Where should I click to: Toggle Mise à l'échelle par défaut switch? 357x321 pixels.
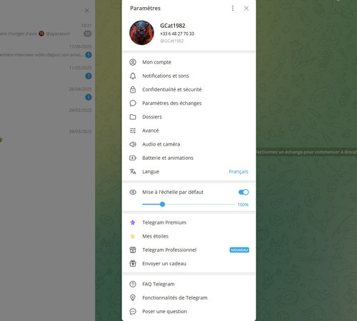[x=243, y=192]
